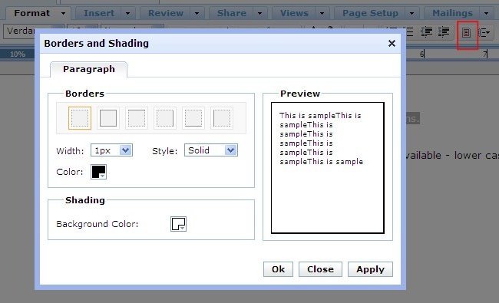
Task: Open the Verdana font name dropdown
Action: pyautogui.click(x=34, y=31)
